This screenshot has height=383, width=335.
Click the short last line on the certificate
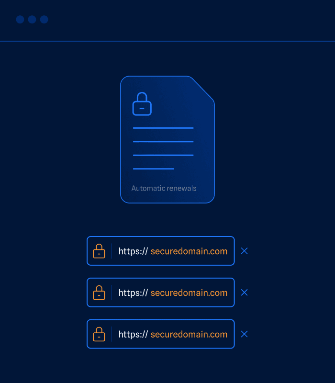point(153,169)
